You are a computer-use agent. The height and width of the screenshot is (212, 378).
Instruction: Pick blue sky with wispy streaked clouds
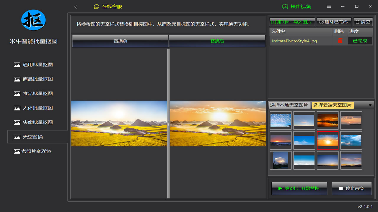(x=351, y=140)
